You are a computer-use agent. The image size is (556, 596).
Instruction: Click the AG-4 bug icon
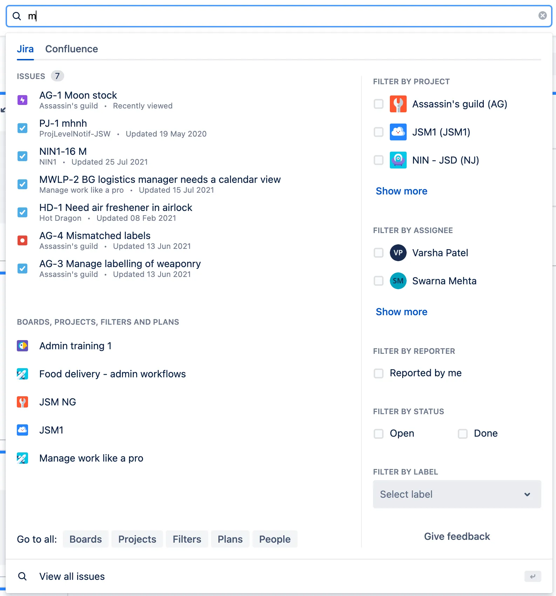[22, 240]
